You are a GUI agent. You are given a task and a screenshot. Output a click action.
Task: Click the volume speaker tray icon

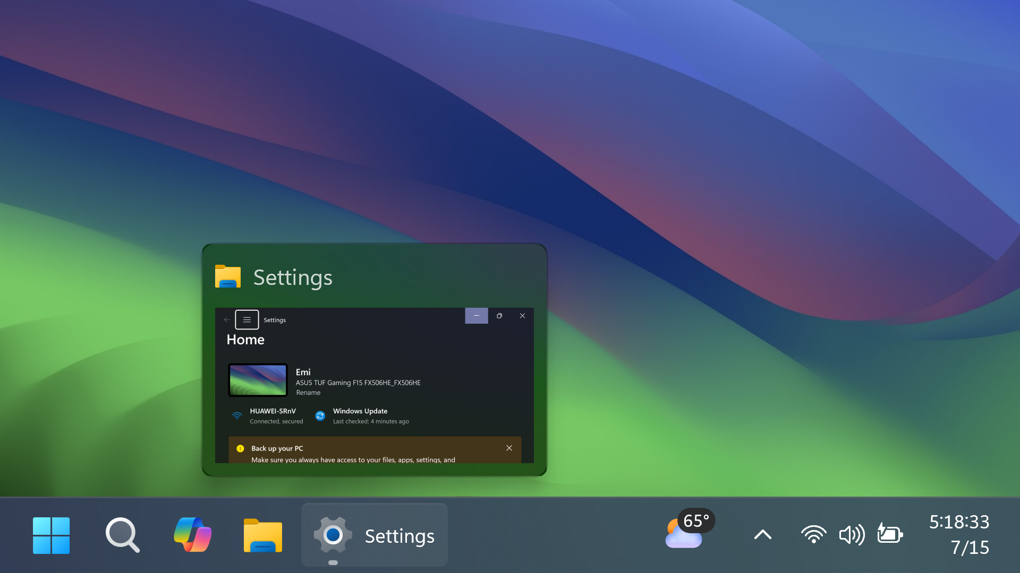pos(852,535)
